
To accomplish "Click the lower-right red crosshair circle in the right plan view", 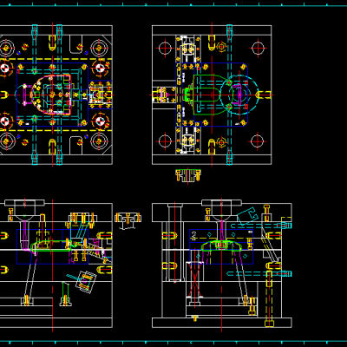I will (x=258, y=141).
